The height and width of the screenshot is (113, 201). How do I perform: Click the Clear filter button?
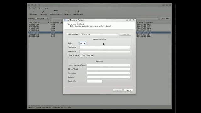pos(165,19)
